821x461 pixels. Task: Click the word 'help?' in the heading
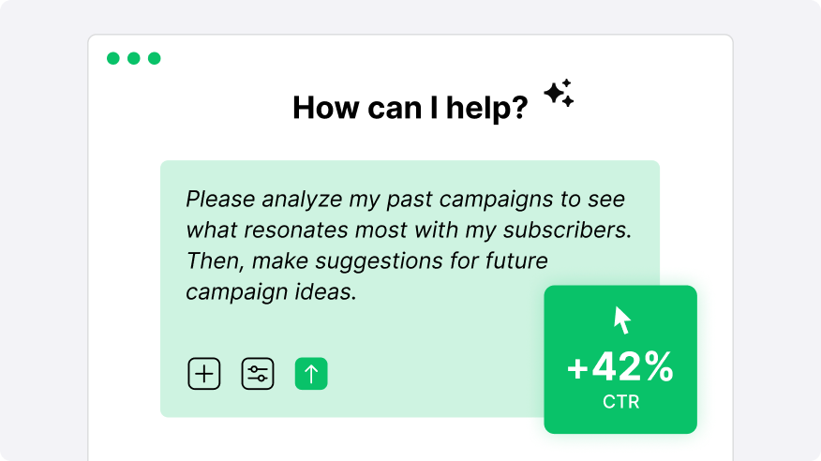[x=487, y=108]
